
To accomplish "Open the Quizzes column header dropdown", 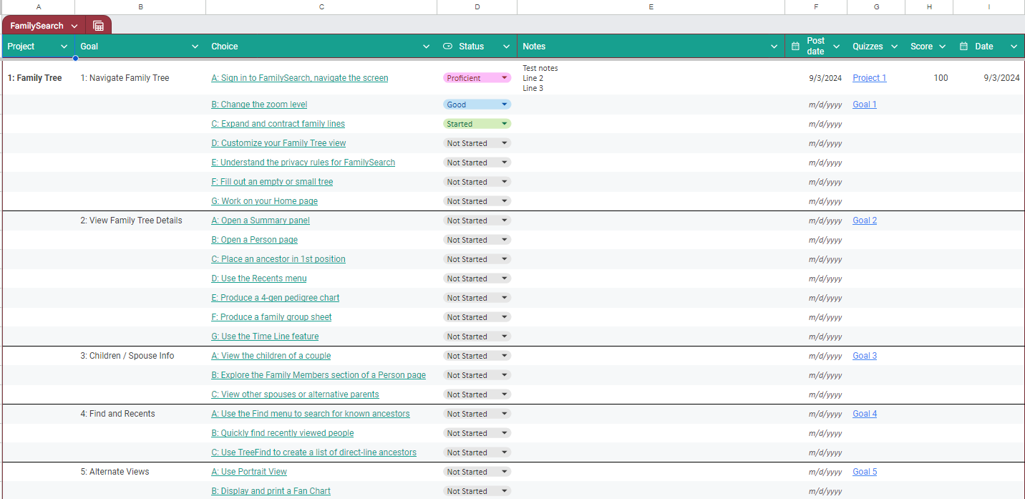I will [x=894, y=47].
